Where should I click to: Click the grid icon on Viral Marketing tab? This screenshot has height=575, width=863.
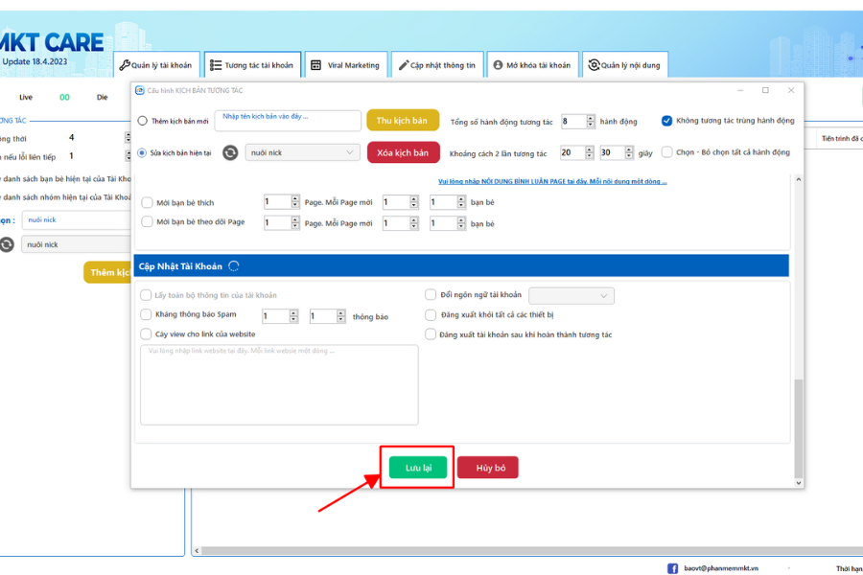click(x=315, y=65)
